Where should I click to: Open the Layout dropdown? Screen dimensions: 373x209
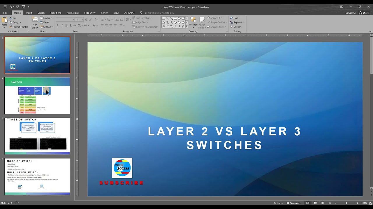pos(46,18)
